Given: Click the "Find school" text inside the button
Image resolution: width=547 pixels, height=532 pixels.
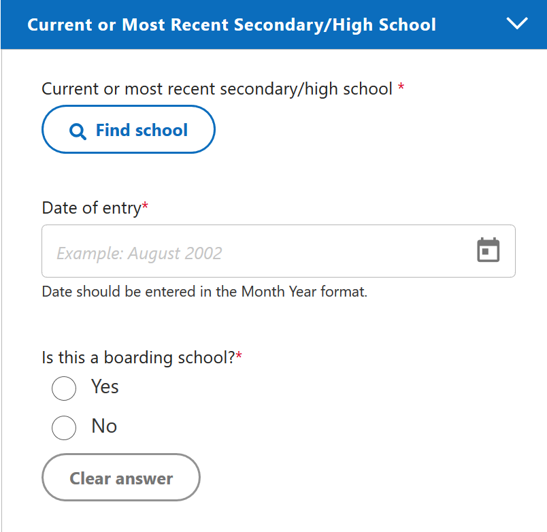Looking at the screenshot, I should coord(142,130).
